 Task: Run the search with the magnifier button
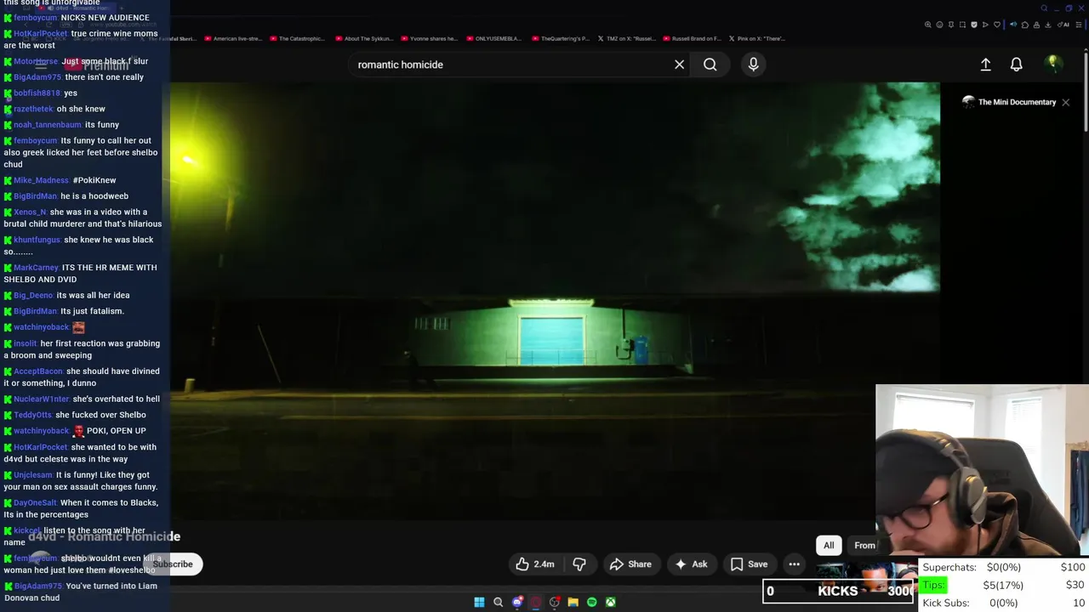click(x=710, y=65)
